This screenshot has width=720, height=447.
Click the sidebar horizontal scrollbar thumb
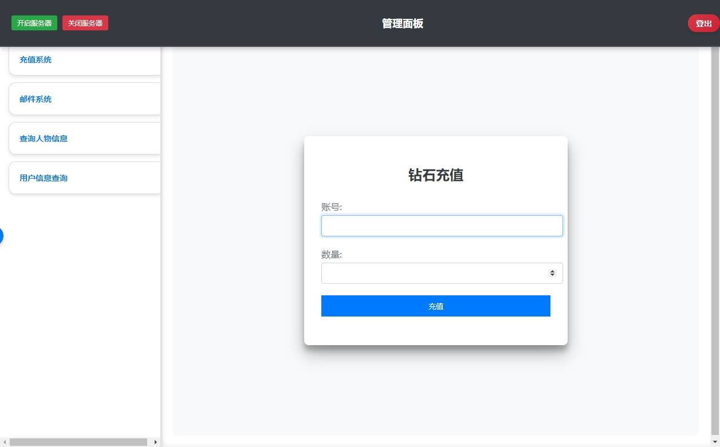[x=78, y=442]
